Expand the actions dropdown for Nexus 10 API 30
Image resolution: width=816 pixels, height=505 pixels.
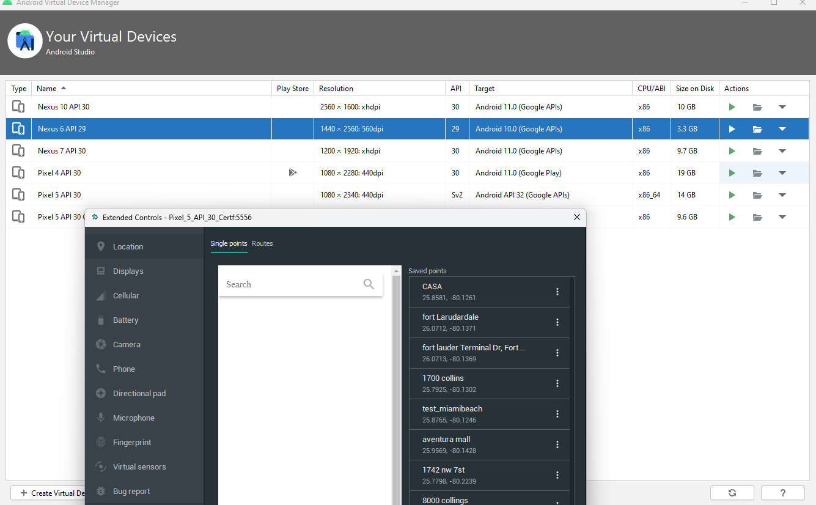pos(782,107)
